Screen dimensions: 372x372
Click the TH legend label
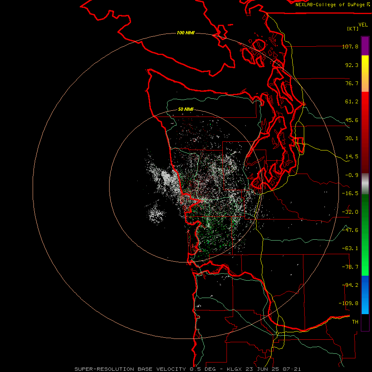pyautogui.click(x=355, y=322)
